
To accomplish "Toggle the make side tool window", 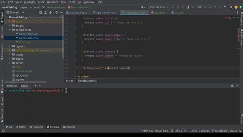I will coord(241,118).
